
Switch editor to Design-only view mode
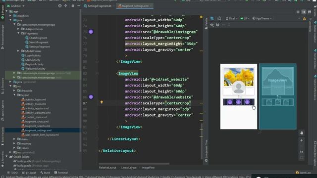click(x=310, y=12)
